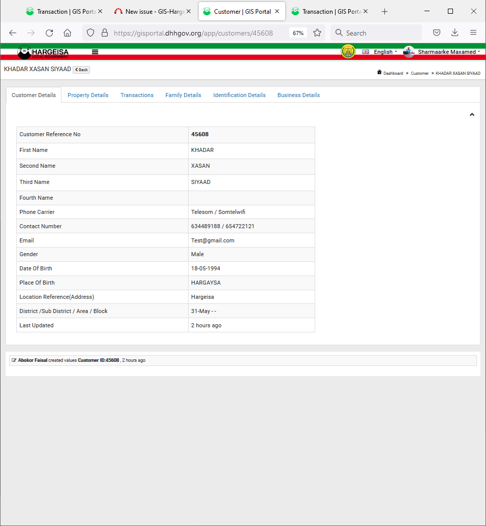Select the date of birth 18-05-1994
486x526 pixels.
point(206,268)
